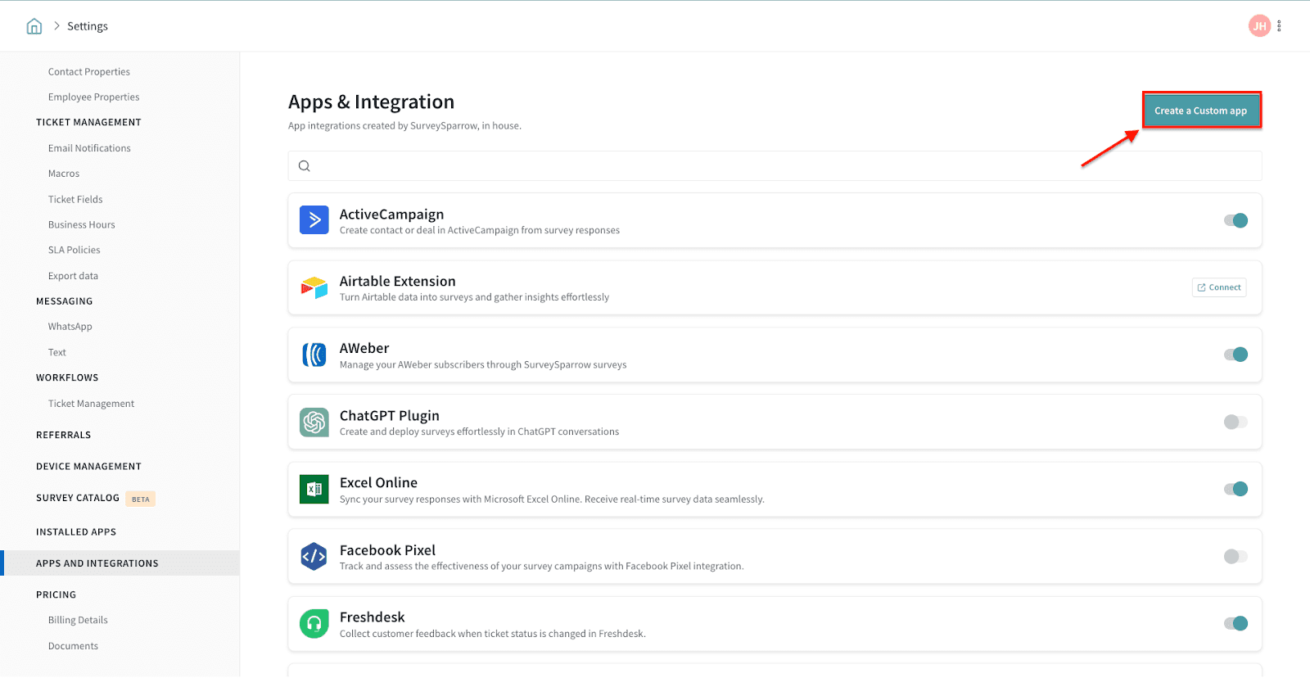Image resolution: width=1310 pixels, height=678 pixels.
Task: Expand the Ticket Management sidebar section
Action: click(88, 123)
